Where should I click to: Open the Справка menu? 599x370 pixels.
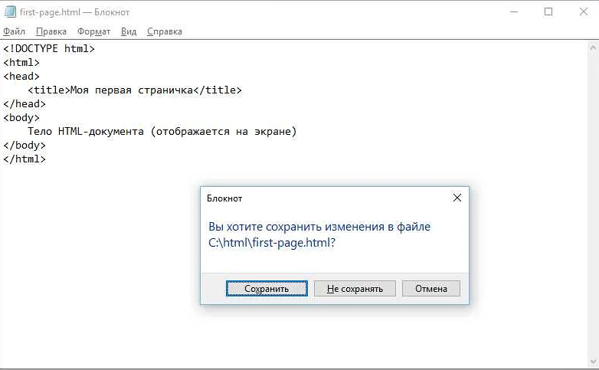pyautogui.click(x=164, y=31)
